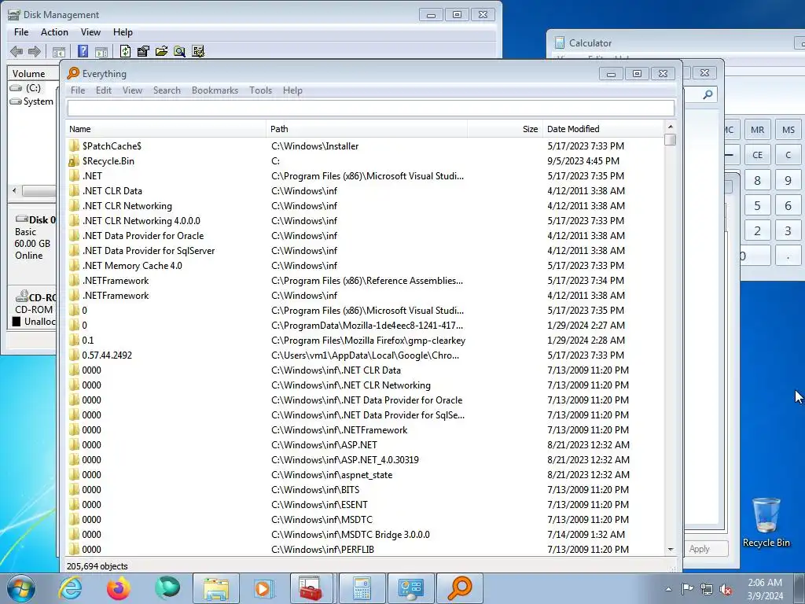Click the MR button in Calculator
Viewport: 805px width, 604px height.
point(757,130)
